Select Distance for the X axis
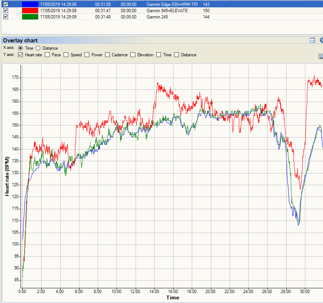This screenshot has height=303, width=323. (x=38, y=48)
